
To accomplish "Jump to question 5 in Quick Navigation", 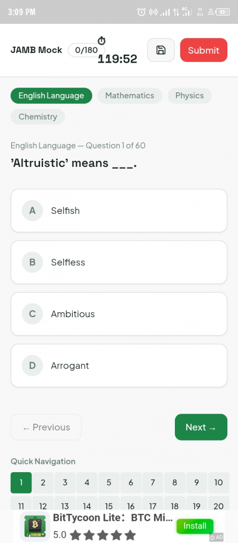I will point(109,482).
